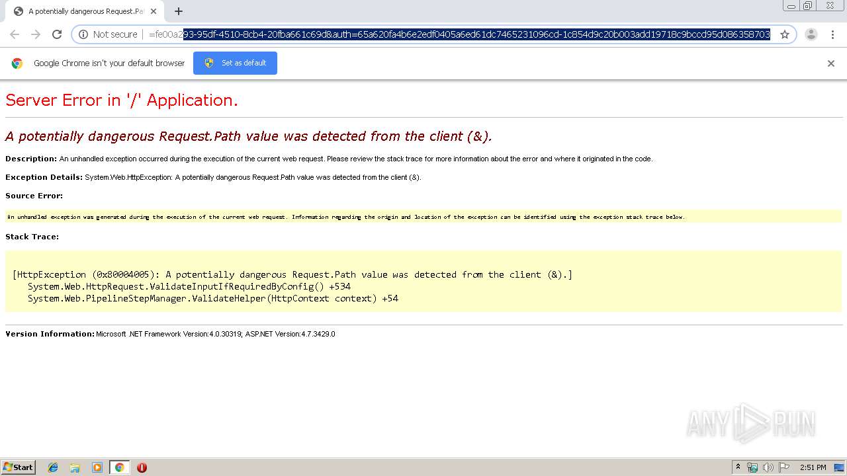
Task: Select the 'A potentially dangerous Request.Path' tab
Action: point(85,11)
